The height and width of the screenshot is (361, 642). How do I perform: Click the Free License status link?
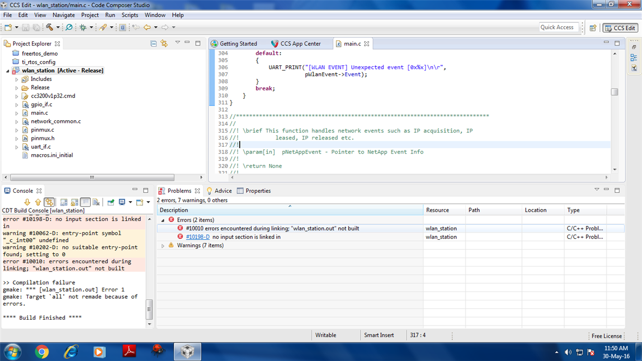tap(607, 336)
